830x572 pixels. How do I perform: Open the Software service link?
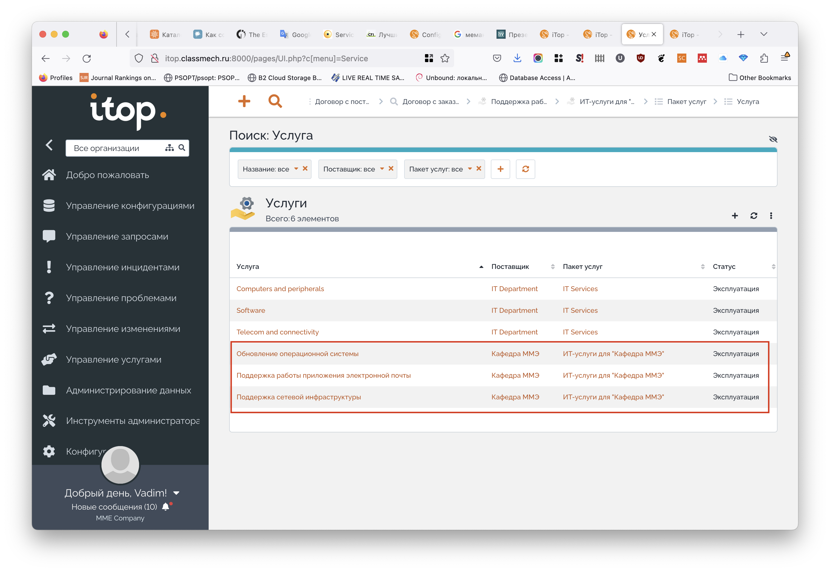tap(251, 310)
